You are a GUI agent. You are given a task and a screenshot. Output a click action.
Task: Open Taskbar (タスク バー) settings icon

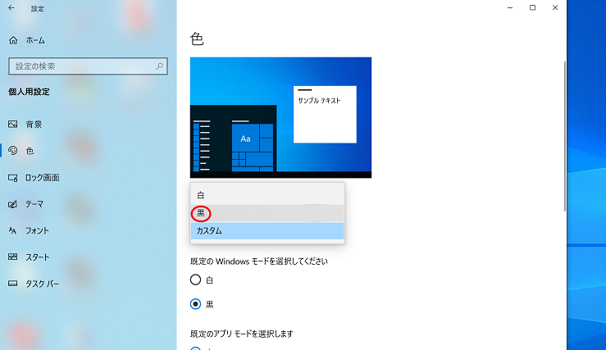[x=13, y=284]
